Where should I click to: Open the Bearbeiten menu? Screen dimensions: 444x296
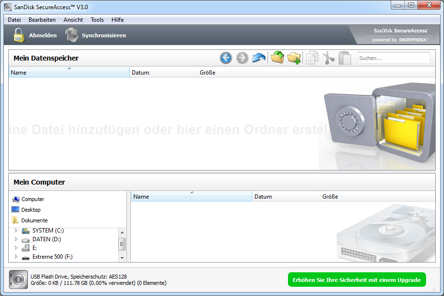tap(42, 20)
